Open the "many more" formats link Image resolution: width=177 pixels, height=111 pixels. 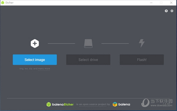[x=44, y=69]
